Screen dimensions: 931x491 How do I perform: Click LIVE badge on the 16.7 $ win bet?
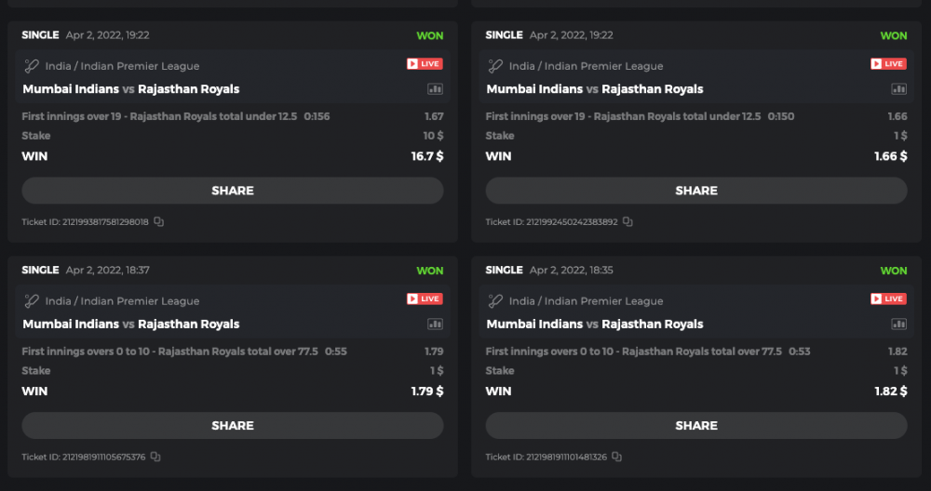pyautogui.click(x=425, y=64)
